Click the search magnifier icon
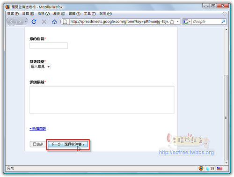234x177 pixels. [x=223, y=22]
